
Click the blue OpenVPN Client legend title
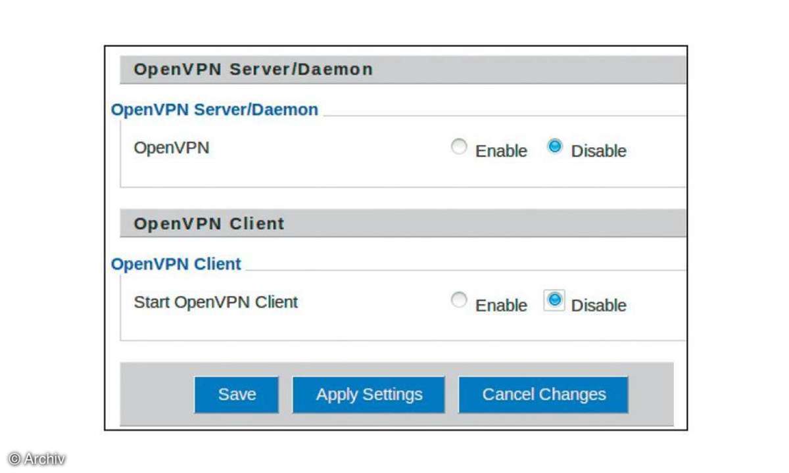coord(176,264)
